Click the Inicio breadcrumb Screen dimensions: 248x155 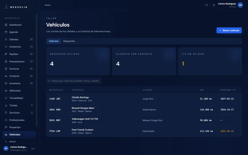tap(47, 5)
